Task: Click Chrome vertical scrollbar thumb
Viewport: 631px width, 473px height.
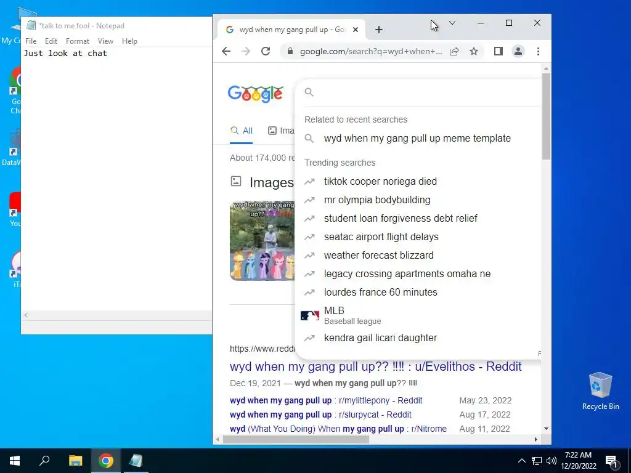Action: (546, 116)
